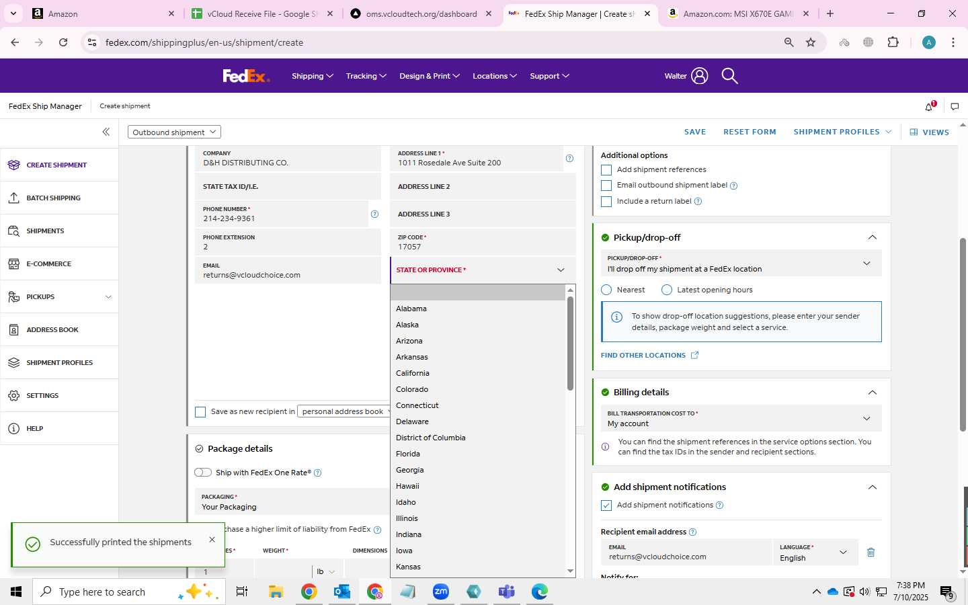Open the Outbound shipment dropdown
Viewport: 968px width, 605px height.
coord(174,132)
